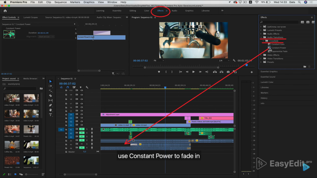Go to Out point in Program monitor
This screenshot has width=317, height=178.
206,72
